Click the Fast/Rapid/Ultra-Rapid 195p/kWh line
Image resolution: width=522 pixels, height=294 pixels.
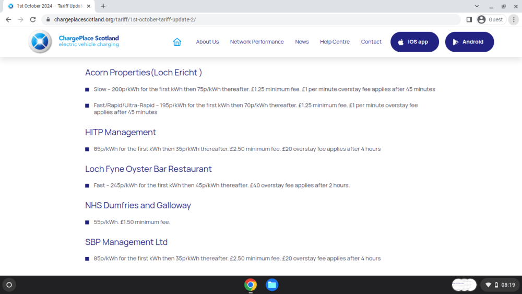[x=256, y=109]
